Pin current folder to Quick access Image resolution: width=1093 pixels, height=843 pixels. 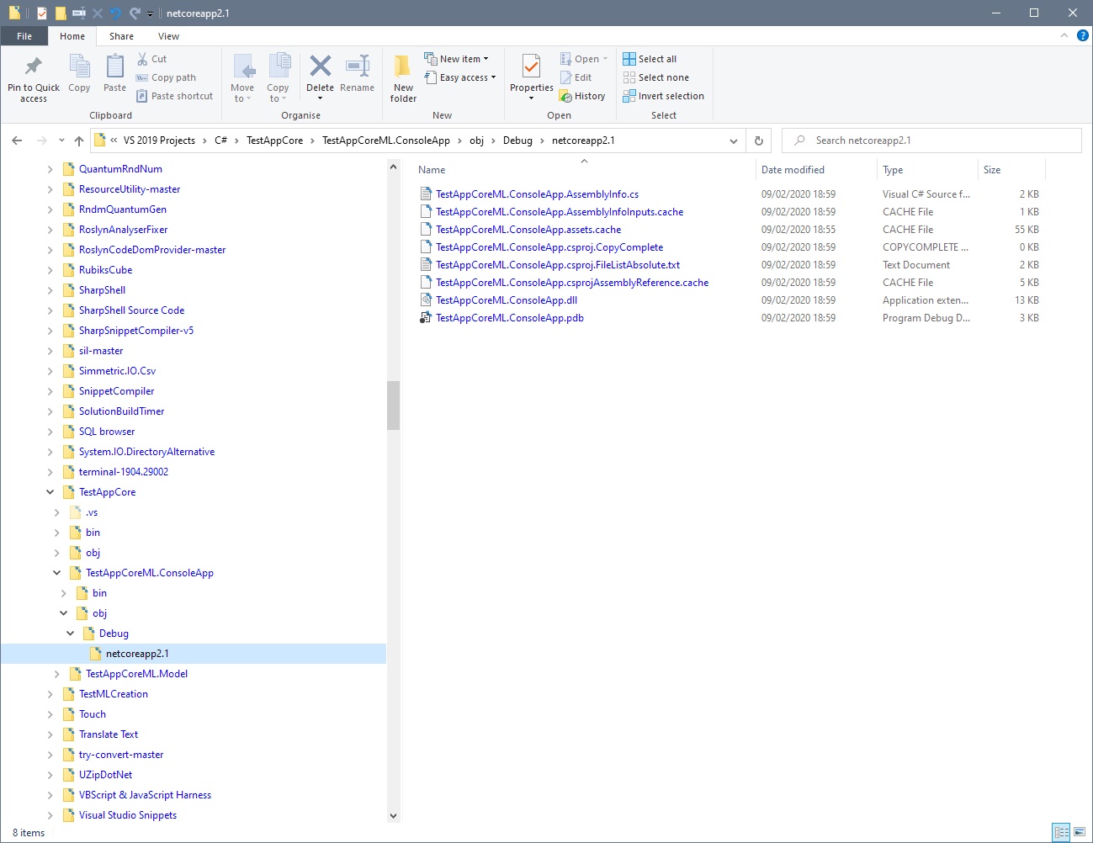33,77
